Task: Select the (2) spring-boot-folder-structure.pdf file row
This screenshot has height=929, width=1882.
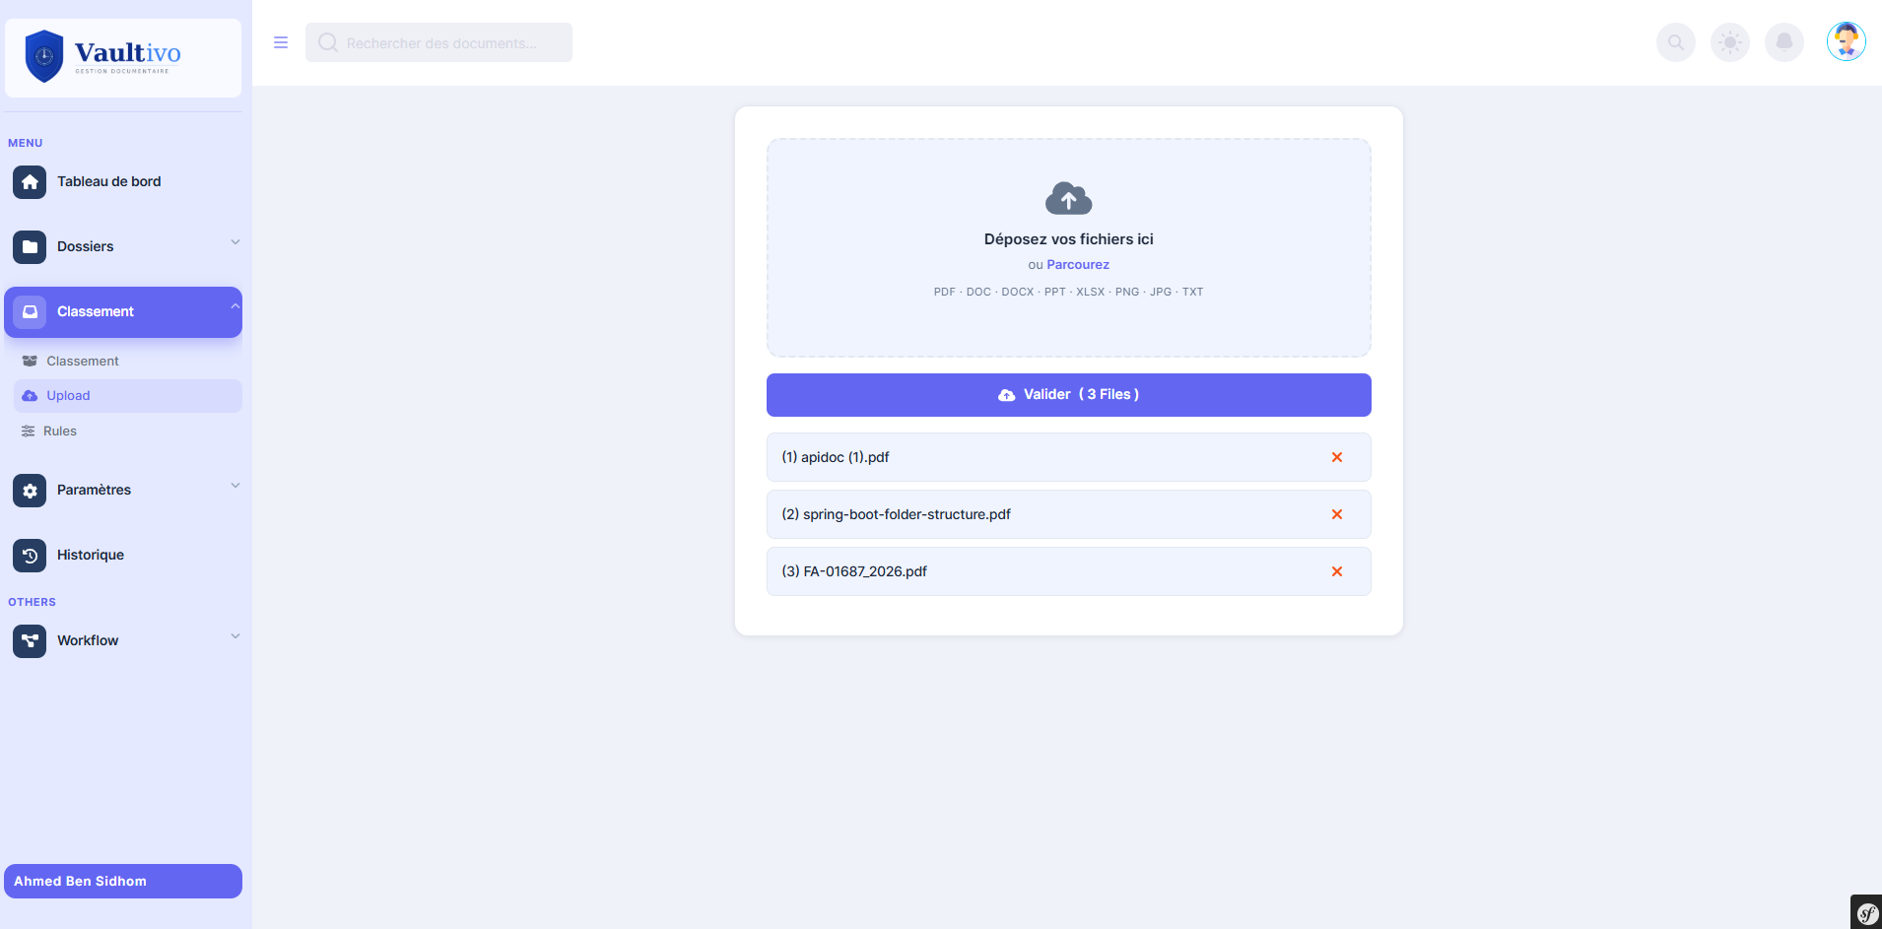Action: pos(1068,514)
